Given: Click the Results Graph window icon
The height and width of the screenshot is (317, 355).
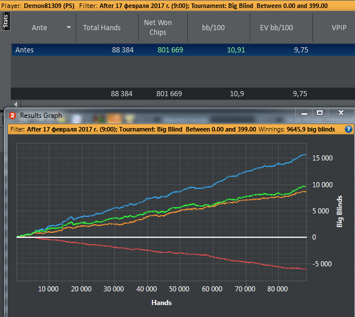Looking at the screenshot, I should coord(13,116).
